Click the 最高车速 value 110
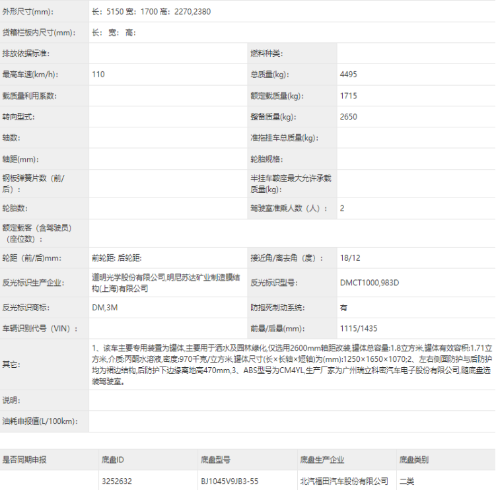The height and width of the screenshot is (490, 496). pyautogui.click(x=98, y=75)
